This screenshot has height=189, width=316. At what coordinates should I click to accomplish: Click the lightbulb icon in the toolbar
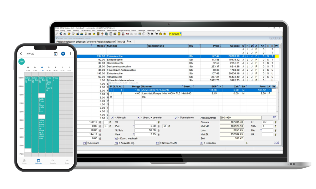pyautogui.click(x=86, y=34)
